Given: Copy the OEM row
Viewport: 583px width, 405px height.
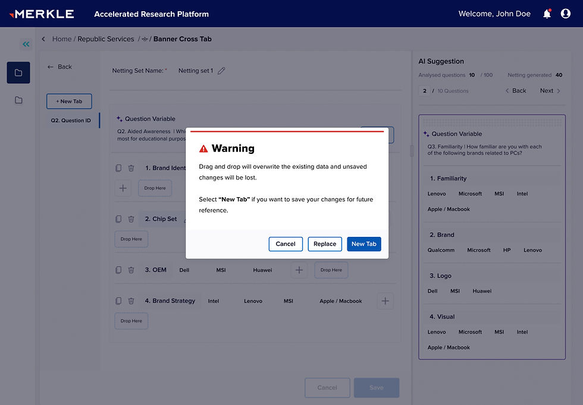Looking at the screenshot, I should pyautogui.click(x=118, y=270).
